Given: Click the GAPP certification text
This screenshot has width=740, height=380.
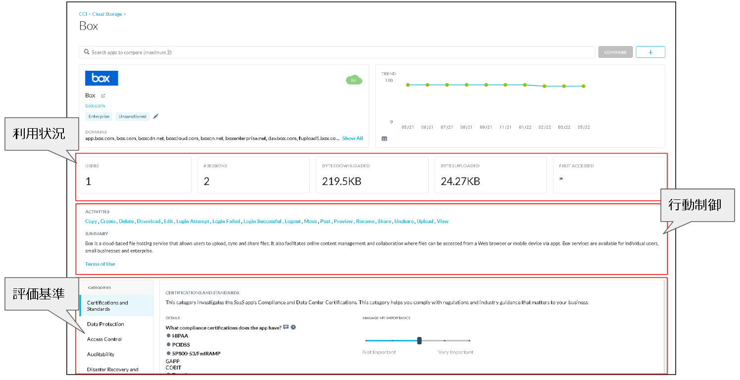Looking at the screenshot, I should pyautogui.click(x=173, y=362).
